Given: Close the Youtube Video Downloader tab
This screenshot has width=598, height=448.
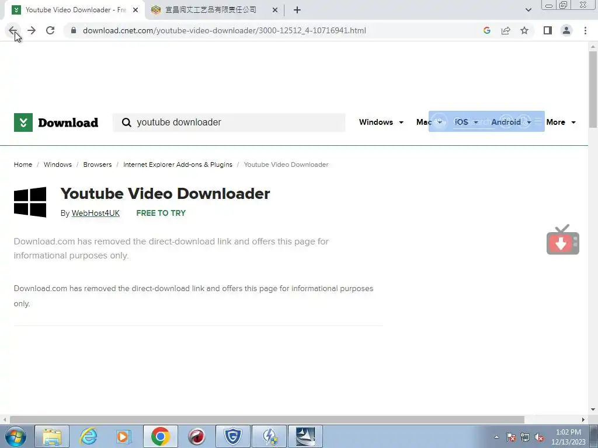Looking at the screenshot, I should point(135,10).
